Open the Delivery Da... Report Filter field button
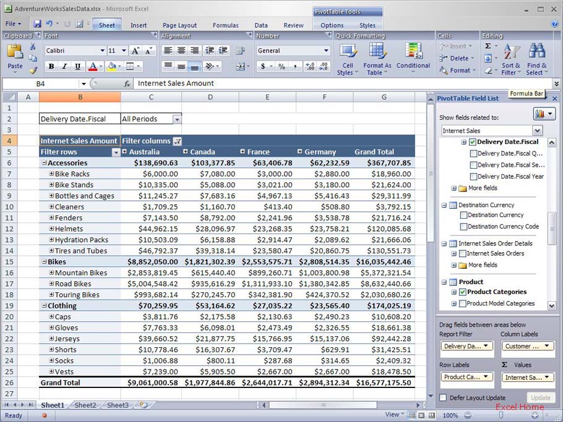563x422 pixels. tap(466, 346)
